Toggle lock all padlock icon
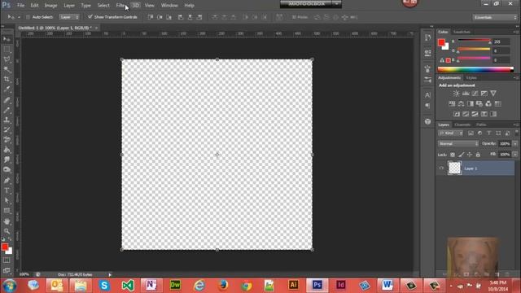Image resolution: width=521 pixels, height=293 pixels. (478, 155)
